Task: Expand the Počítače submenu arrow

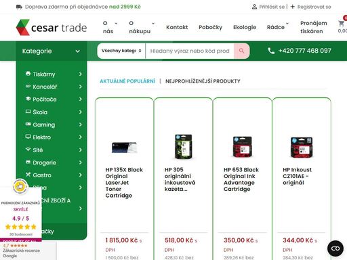Action: [x=81, y=100]
